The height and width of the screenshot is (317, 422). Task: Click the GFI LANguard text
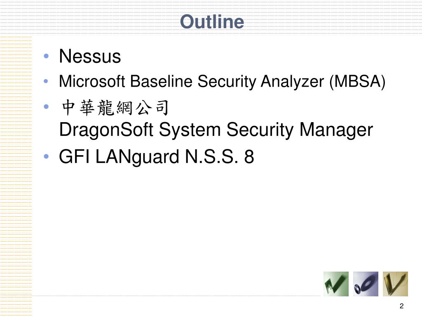click(119, 157)
